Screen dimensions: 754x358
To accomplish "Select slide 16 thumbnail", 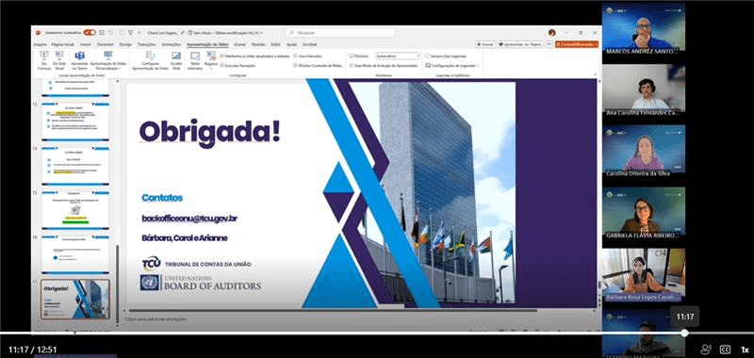I will 75,254.
